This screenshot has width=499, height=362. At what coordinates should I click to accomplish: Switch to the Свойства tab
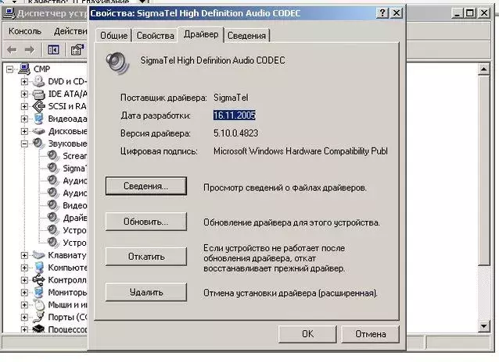[156, 36]
